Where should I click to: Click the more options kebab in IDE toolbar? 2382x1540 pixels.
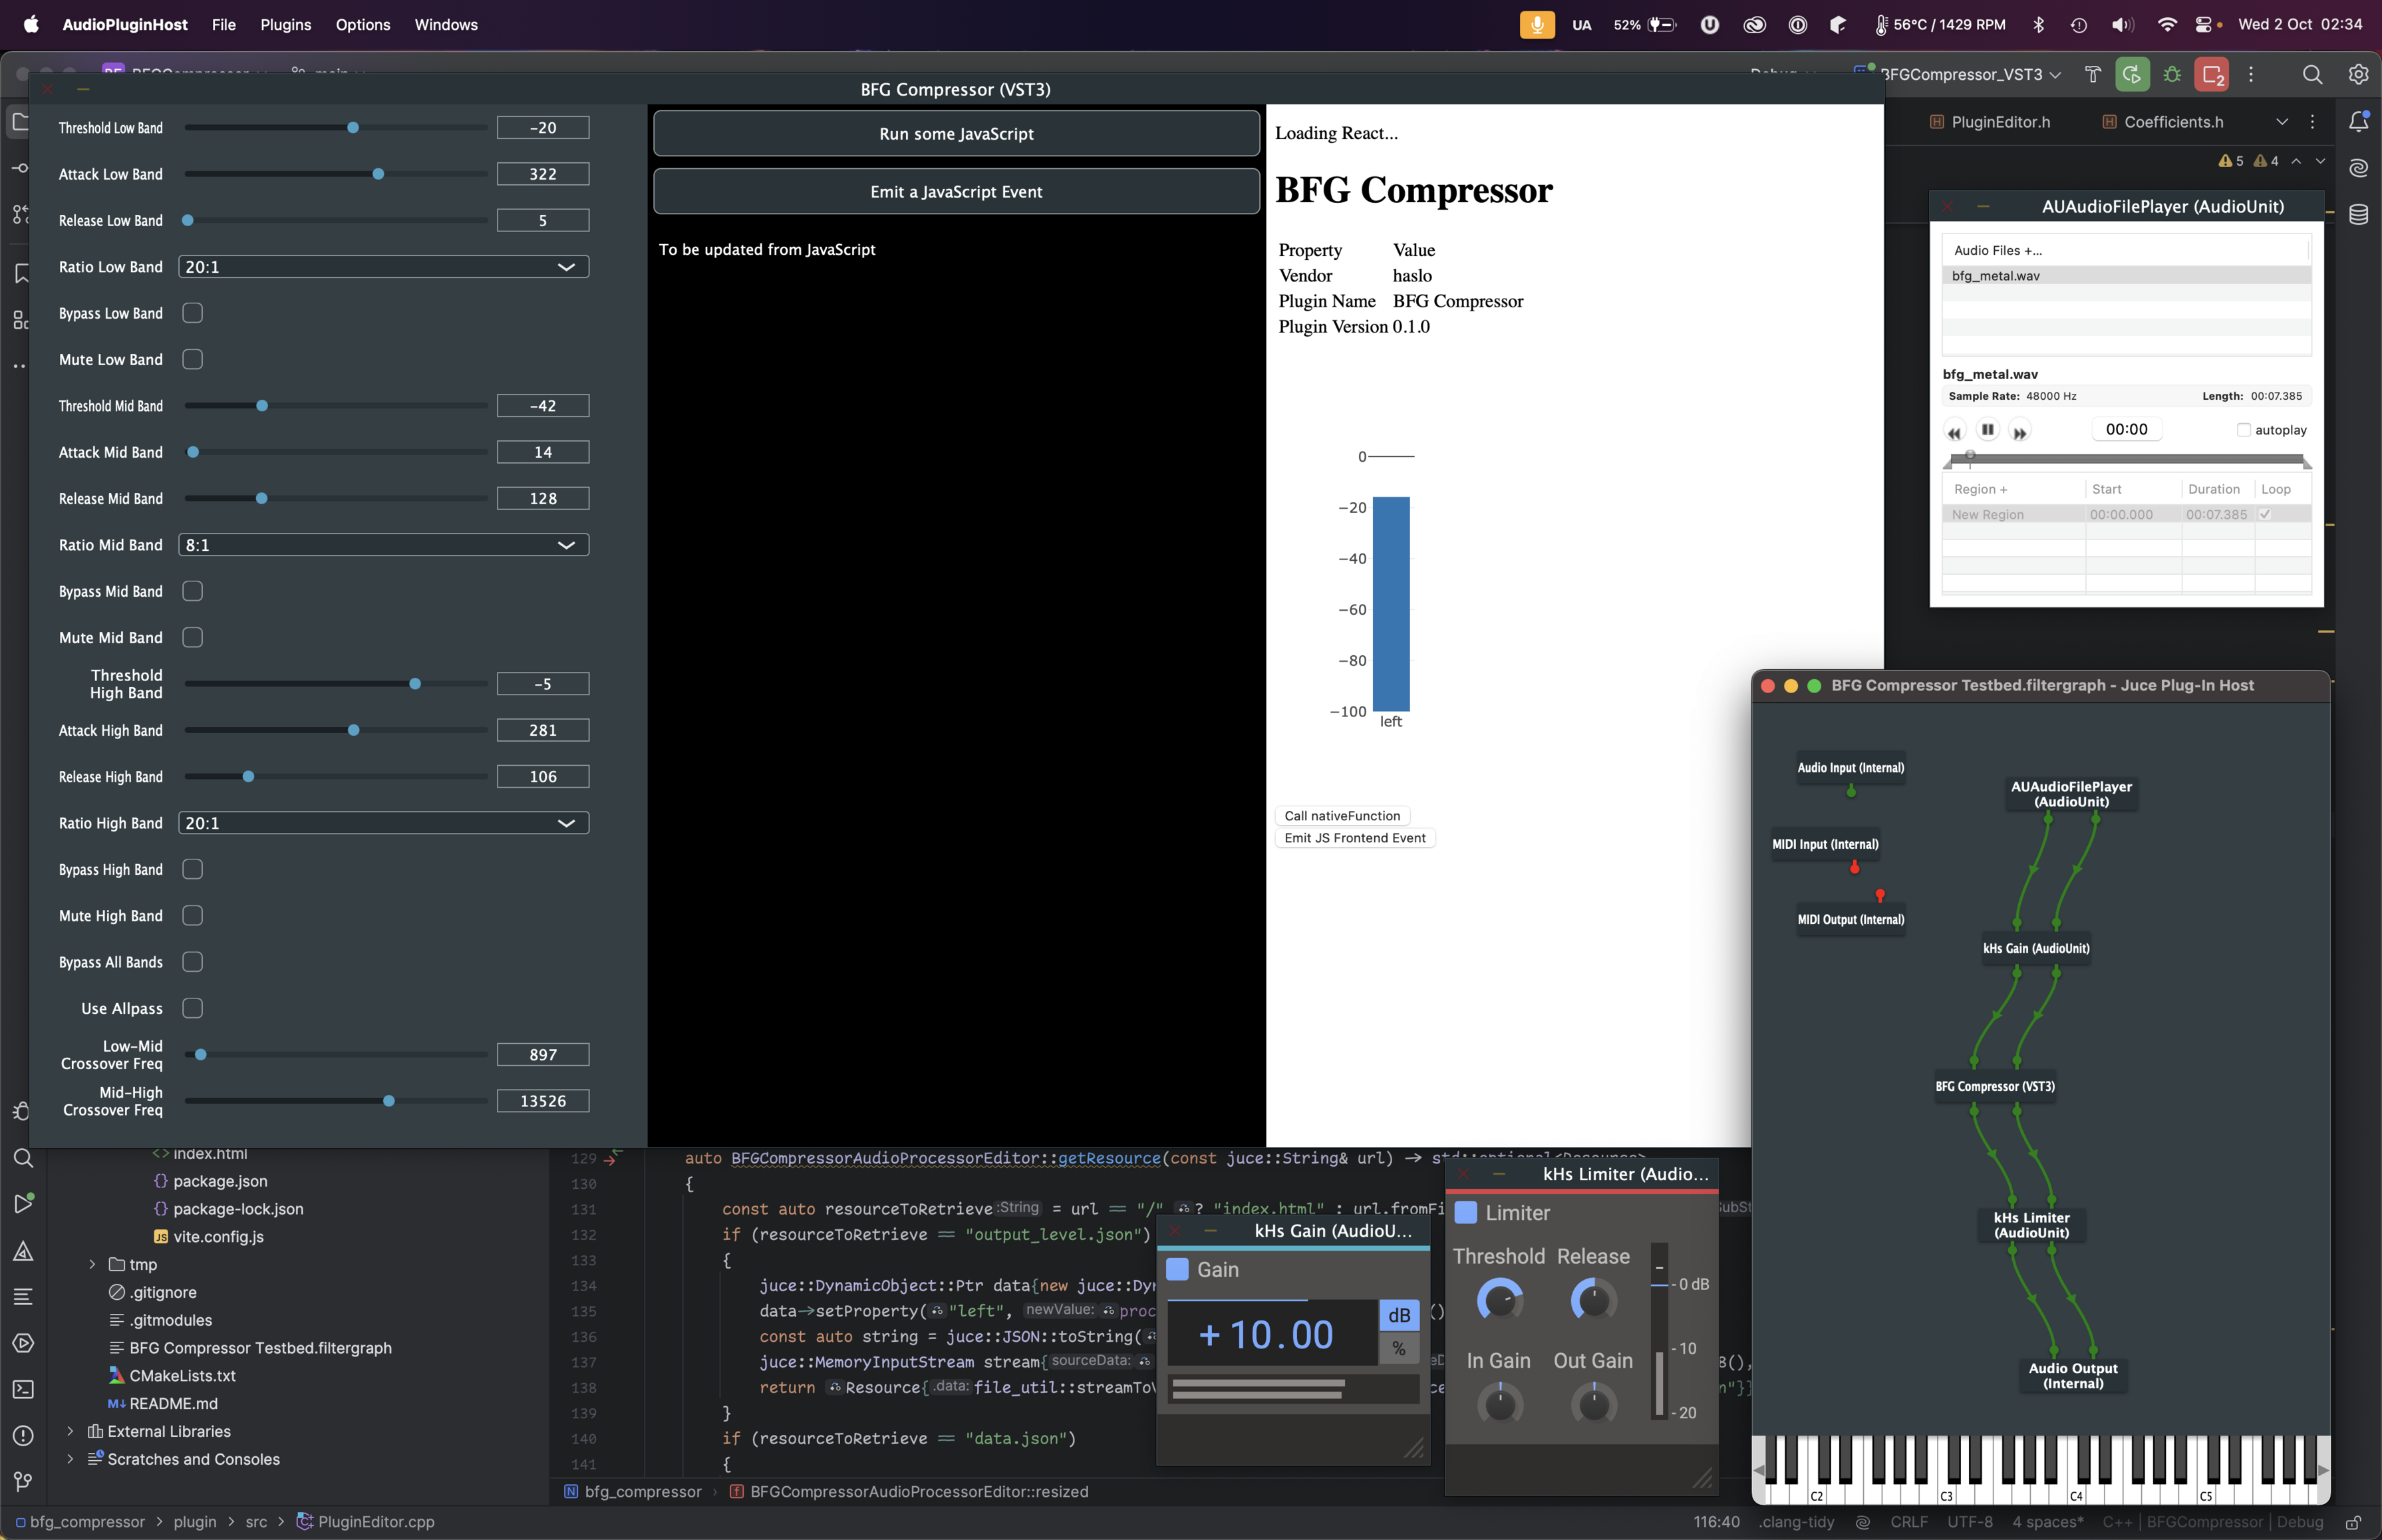point(2251,75)
